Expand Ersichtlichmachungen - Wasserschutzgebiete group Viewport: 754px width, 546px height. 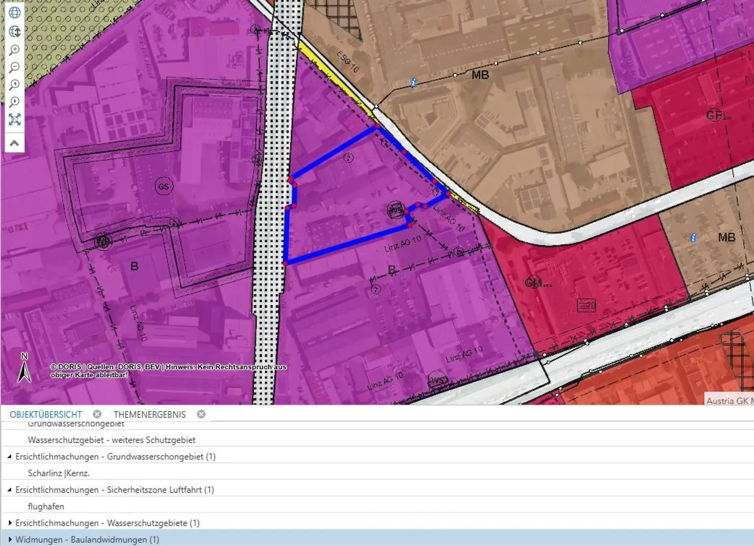[x=10, y=523]
